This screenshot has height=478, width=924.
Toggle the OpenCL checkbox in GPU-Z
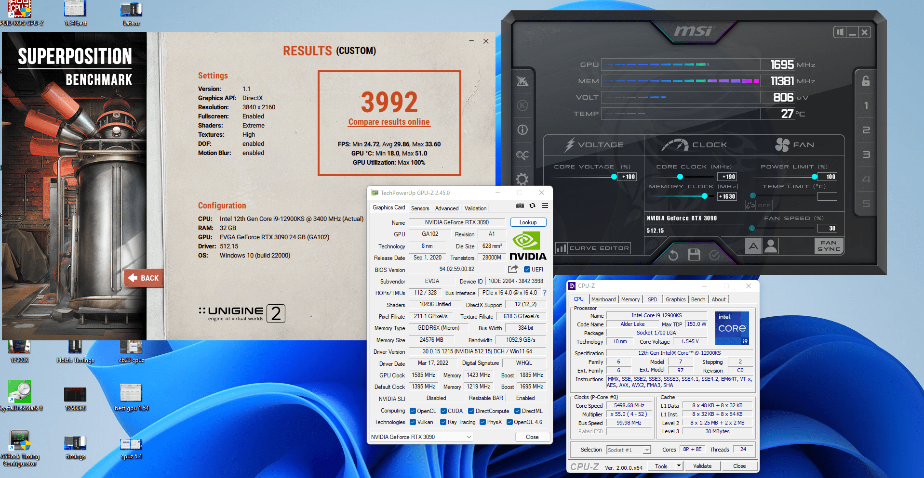(413, 411)
